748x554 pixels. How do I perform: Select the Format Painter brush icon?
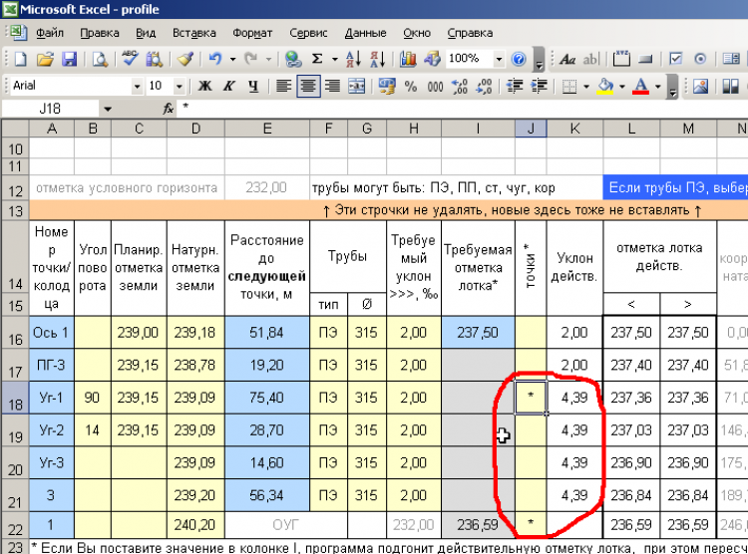point(185,59)
